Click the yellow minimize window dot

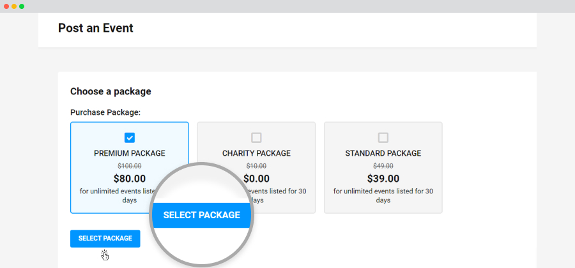[14, 6]
